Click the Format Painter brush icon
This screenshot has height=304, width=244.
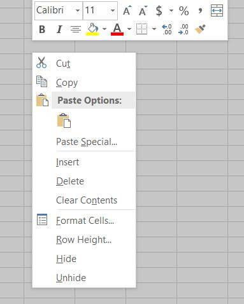coord(200,29)
